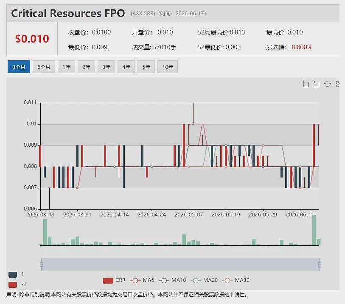Select the 2年 time range tab

(86, 67)
